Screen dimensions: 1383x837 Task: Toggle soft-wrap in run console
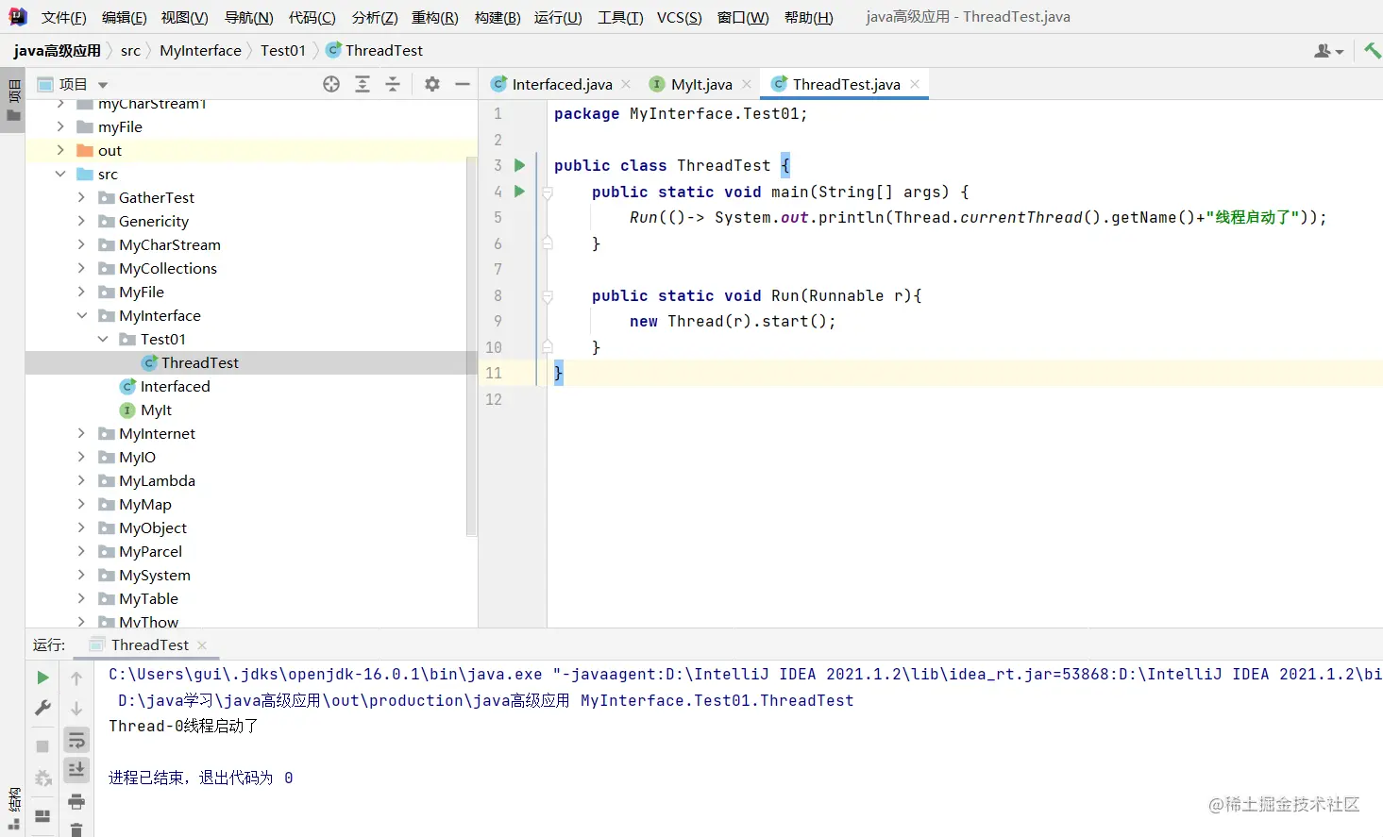[76, 740]
